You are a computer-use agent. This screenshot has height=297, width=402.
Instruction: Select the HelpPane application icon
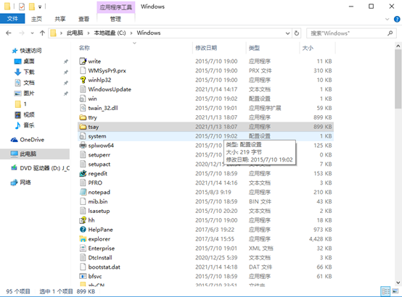(83, 230)
